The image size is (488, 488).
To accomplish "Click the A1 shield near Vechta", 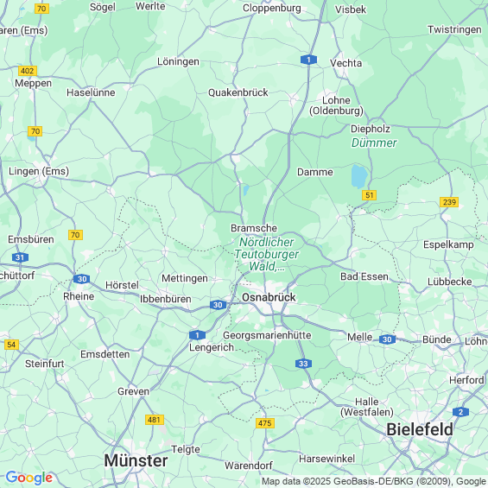I will pyautogui.click(x=308, y=60).
